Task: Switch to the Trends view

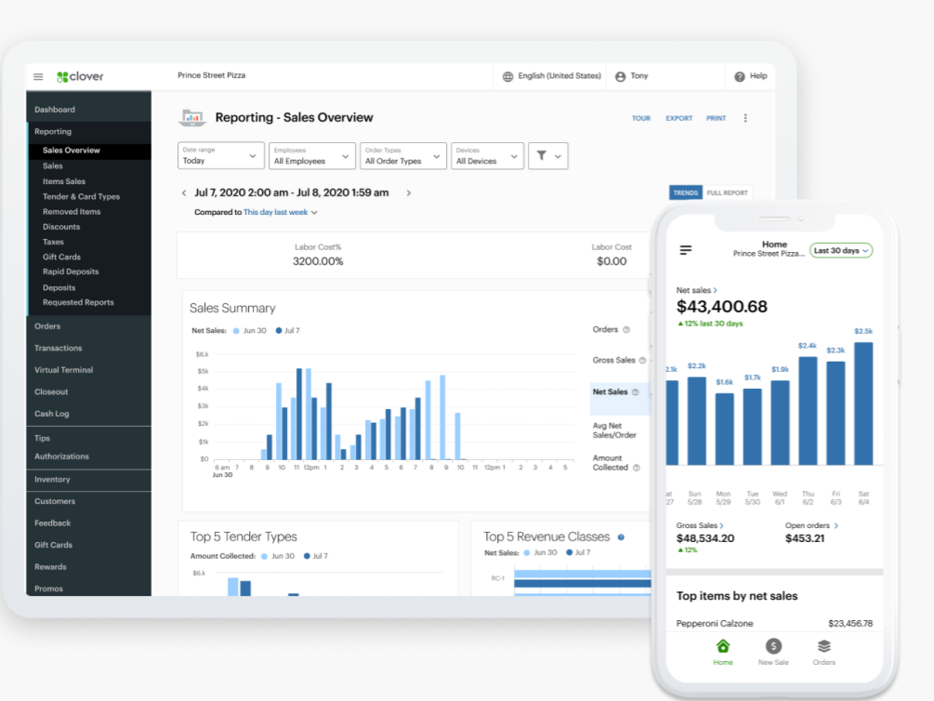Action: tap(685, 192)
